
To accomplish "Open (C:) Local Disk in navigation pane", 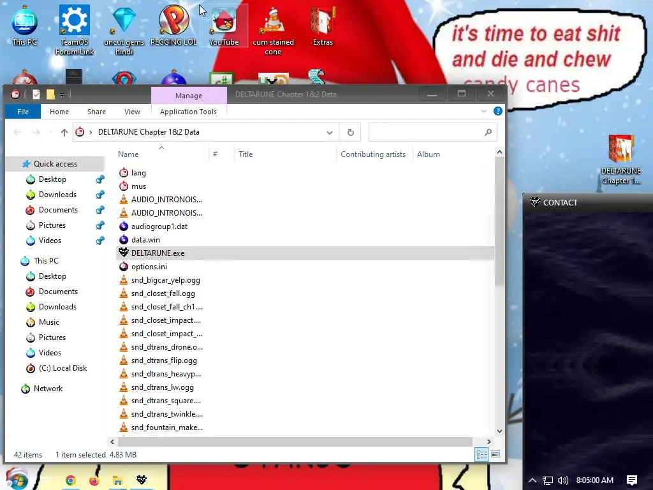I will (x=62, y=368).
